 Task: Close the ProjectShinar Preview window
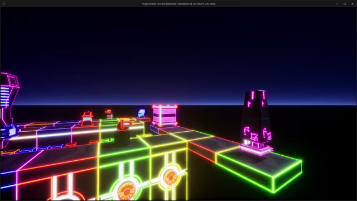(x=353, y=4)
